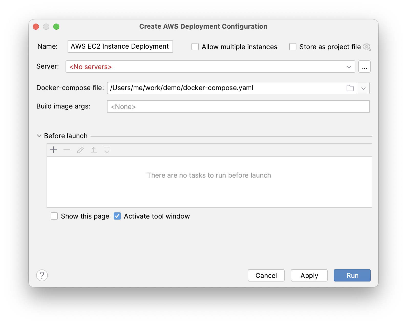The width and height of the screenshot is (407, 325).
Task: Expand the Docker-compose file history dropdown
Action: 363,88
